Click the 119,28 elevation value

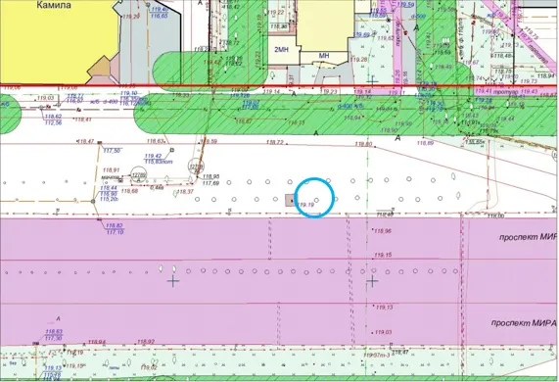(359, 59)
